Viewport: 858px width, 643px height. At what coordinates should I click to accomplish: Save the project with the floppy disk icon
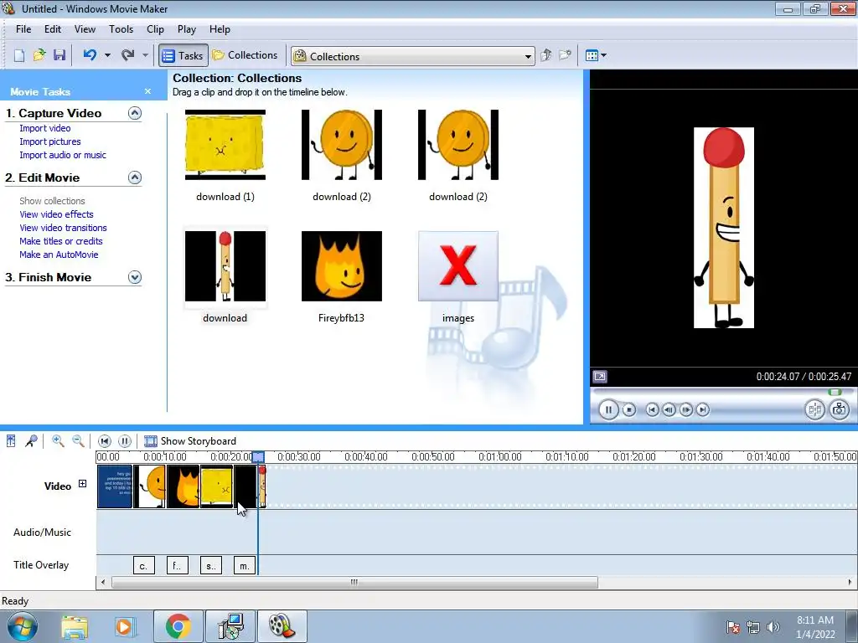pos(59,55)
